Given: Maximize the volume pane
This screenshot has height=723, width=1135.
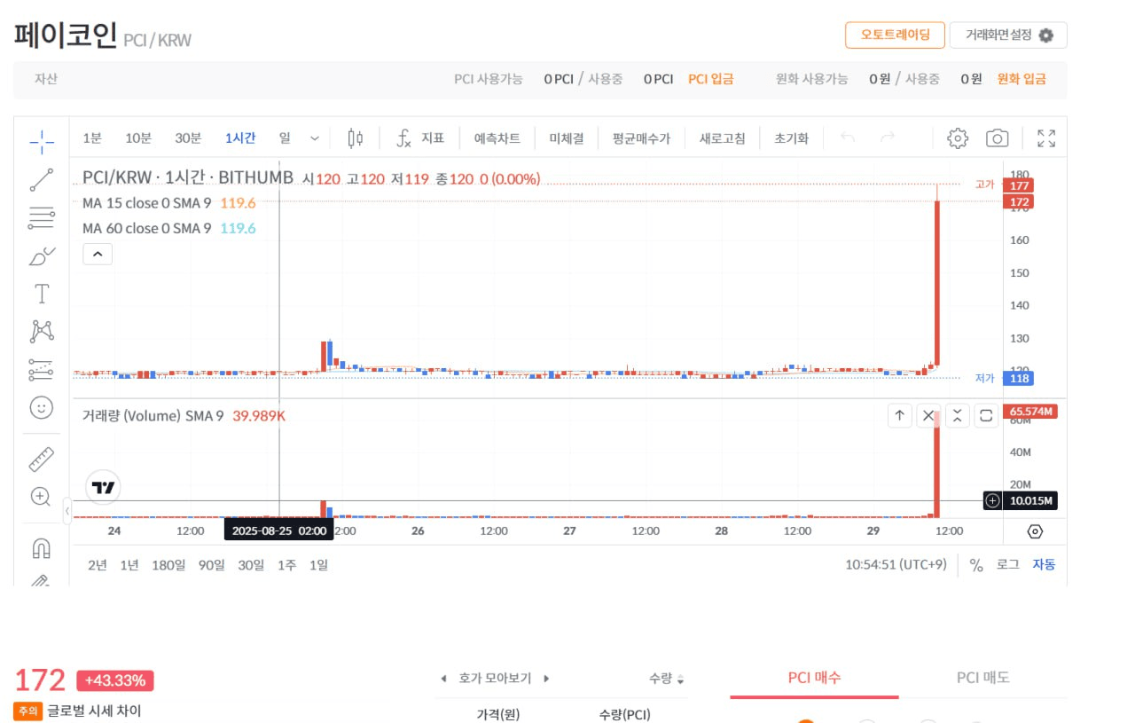Looking at the screenshot, I should [x=985, y=415].
